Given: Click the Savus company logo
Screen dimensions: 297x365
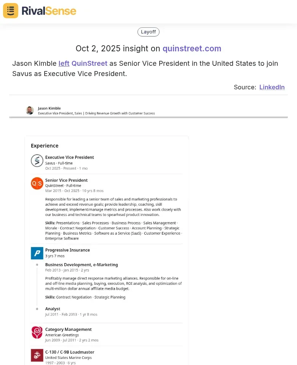Looking at the screenshot, I should pyautogui.click(x=37, y=160).
